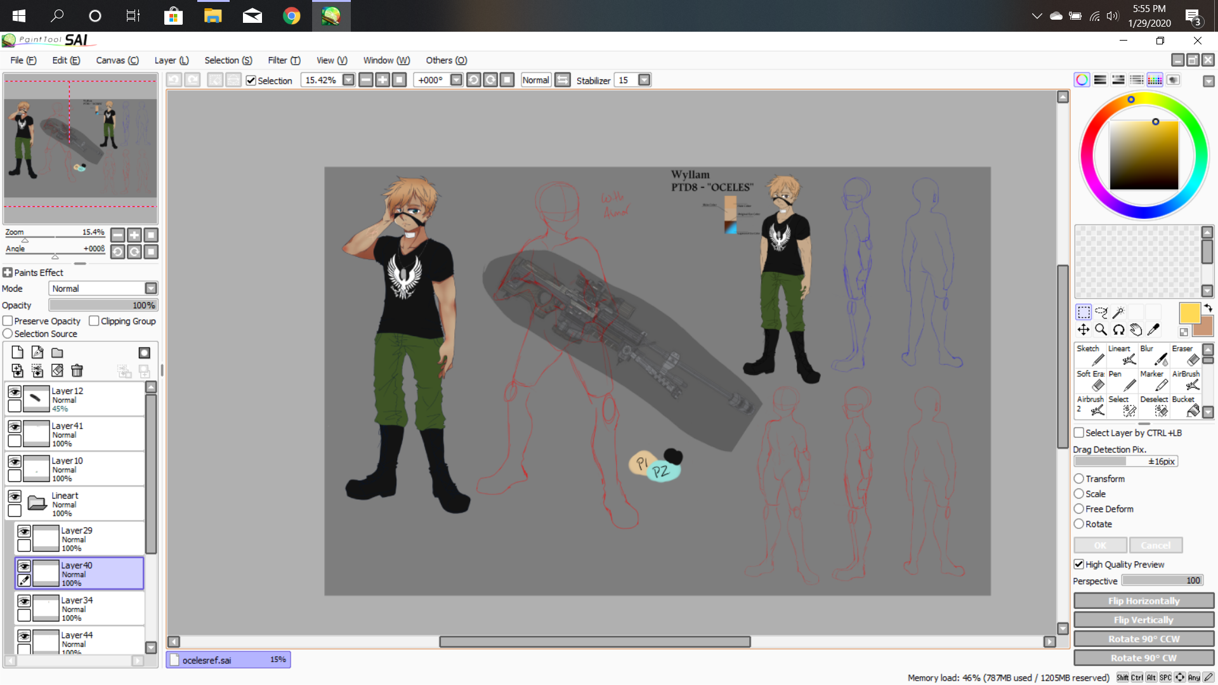1218x685 pixels.
Task: Select the Selection Source radio
Action: click(8, 334)
